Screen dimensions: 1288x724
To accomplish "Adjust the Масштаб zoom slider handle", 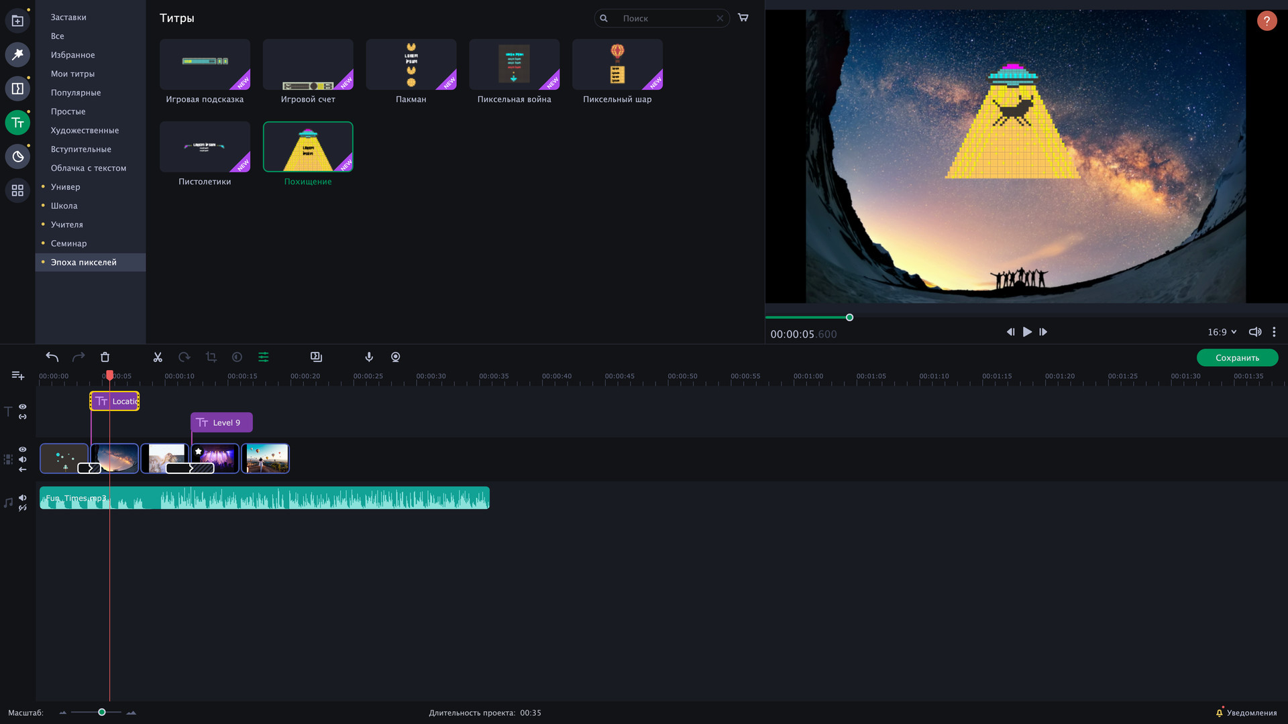I will pos(102,712).
